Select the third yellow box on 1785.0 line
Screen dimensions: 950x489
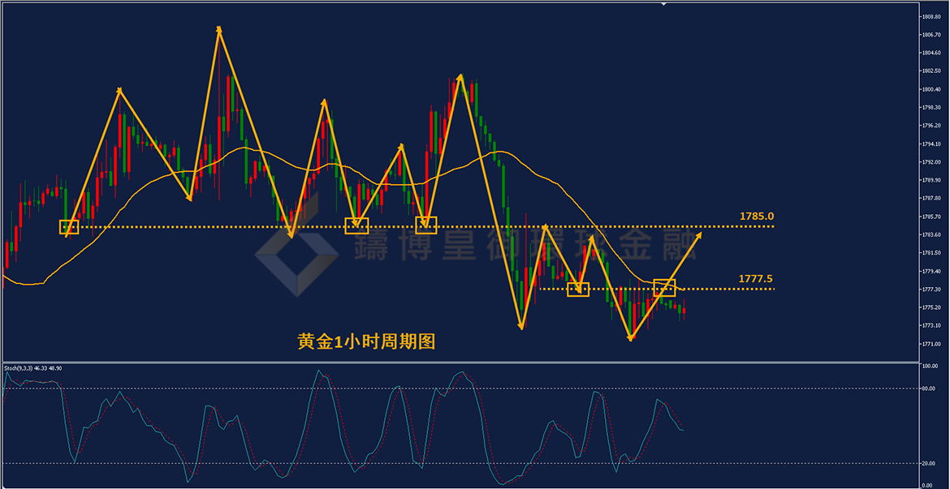pos(426,225)
